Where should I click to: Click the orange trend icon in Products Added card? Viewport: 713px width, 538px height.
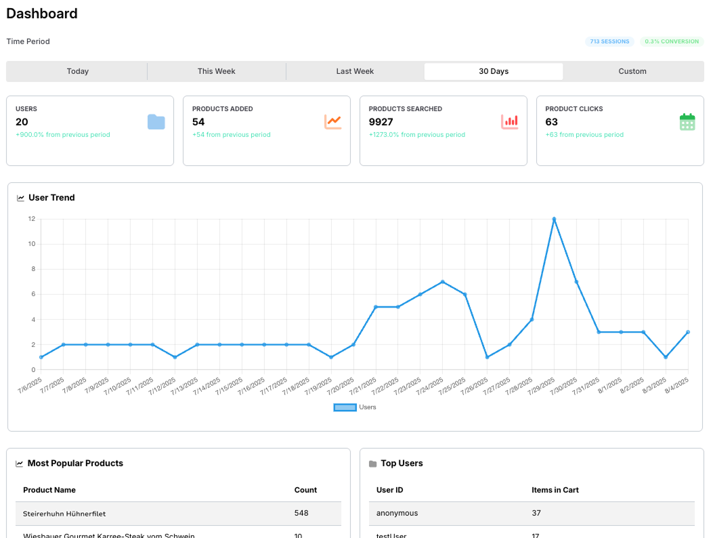click(332, 122)
